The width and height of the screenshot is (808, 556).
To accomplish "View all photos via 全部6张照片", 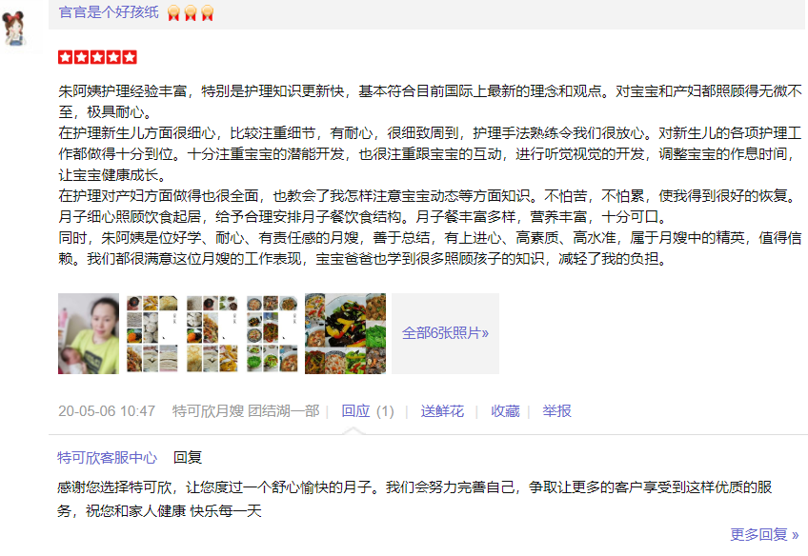I will point(445,333).
